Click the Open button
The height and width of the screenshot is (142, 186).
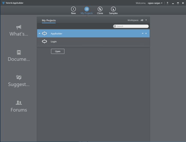click(58, 51)
